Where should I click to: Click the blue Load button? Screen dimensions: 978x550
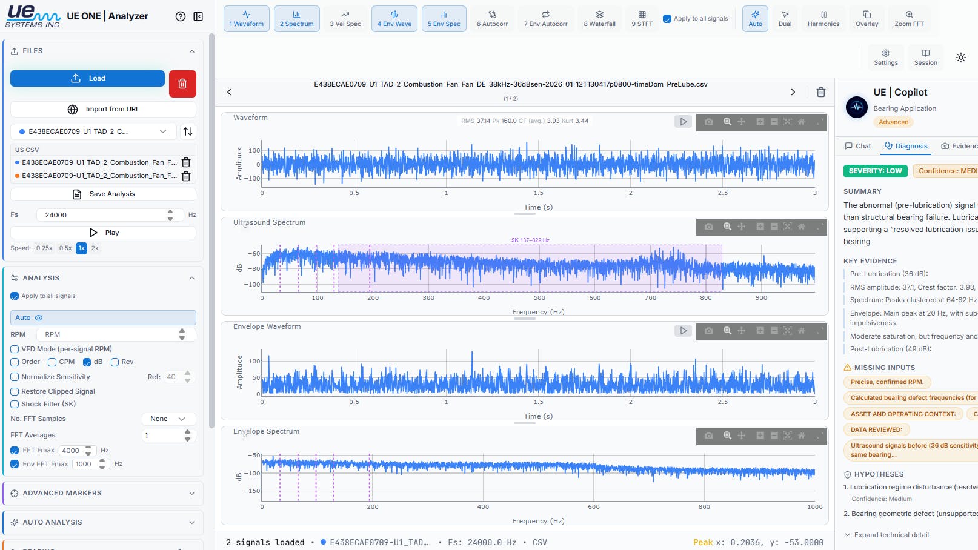[x=87, y=78]
